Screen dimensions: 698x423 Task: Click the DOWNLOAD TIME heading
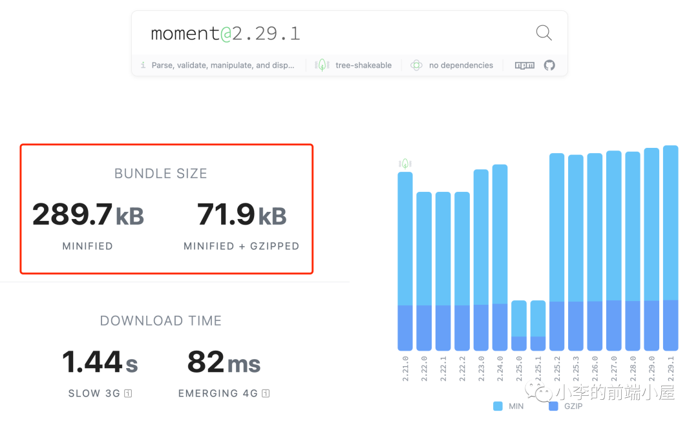tap(161, 321)
